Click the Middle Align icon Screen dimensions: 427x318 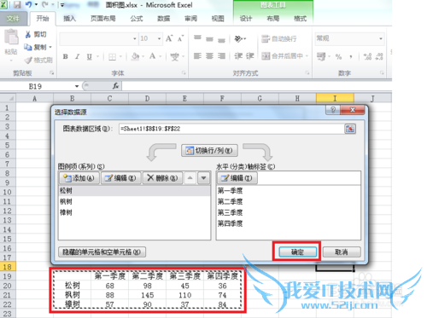click(x=209, y=38)
